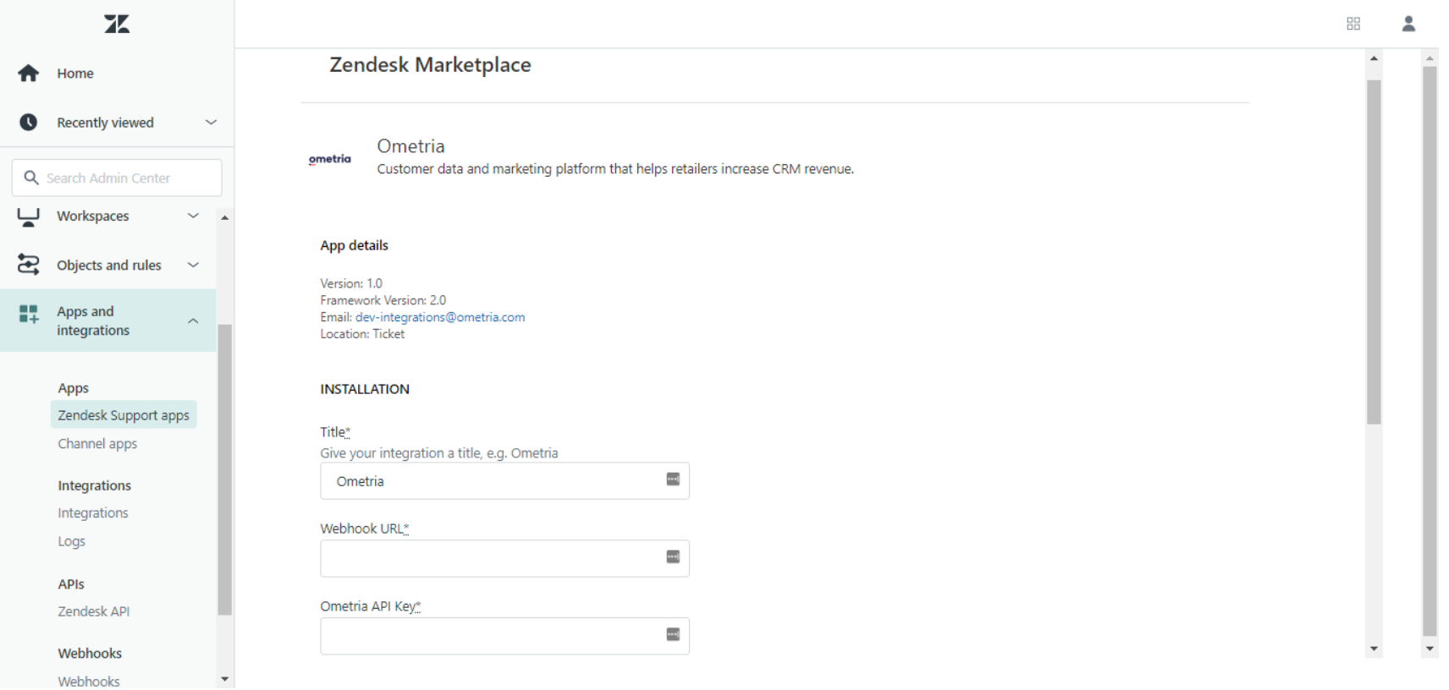Click the Apps and integrations icon
This screenshot has width=1449, height=690.
28,315
